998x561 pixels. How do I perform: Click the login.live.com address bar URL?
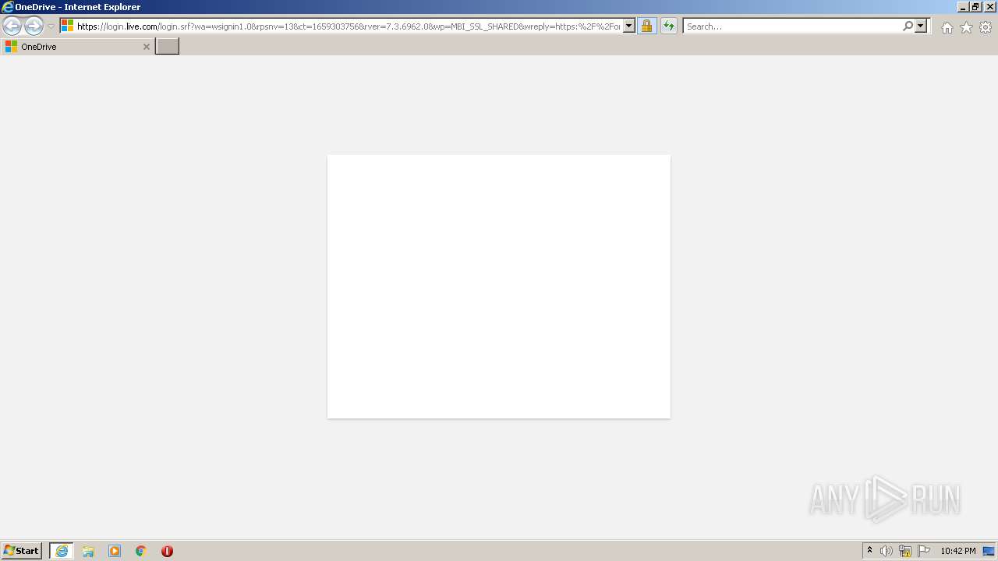349,26
